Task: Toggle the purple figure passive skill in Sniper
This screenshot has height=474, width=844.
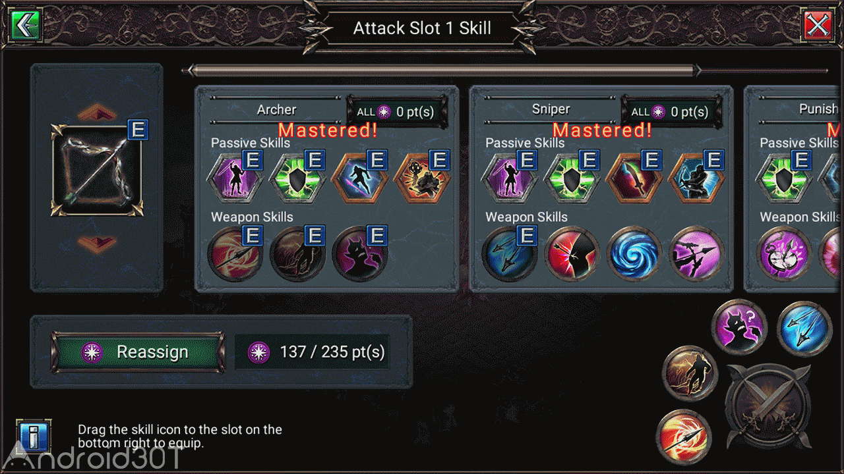Action: [x=509, y=179]
